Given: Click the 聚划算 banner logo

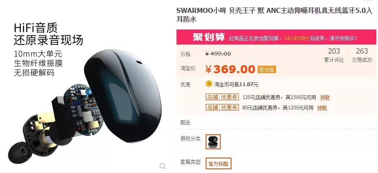Looking at the screenshot, I should pos(209,37).
